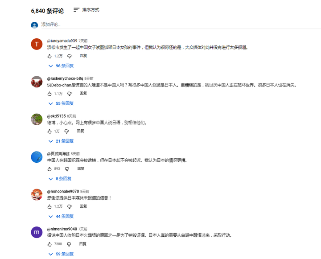Open the sort order (排序方式) menu
Image resolution: width=321 pixels, height=259 pixels.
pyautogui.click(x=86, y=10)
